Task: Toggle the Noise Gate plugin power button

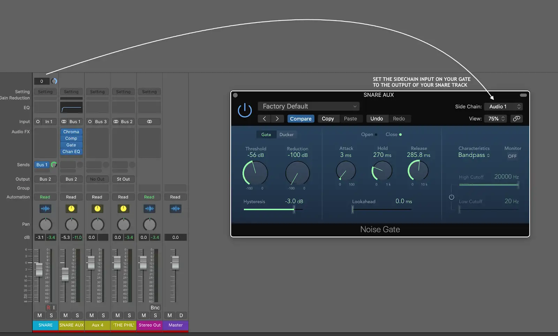Action: [x=244, y=110]
